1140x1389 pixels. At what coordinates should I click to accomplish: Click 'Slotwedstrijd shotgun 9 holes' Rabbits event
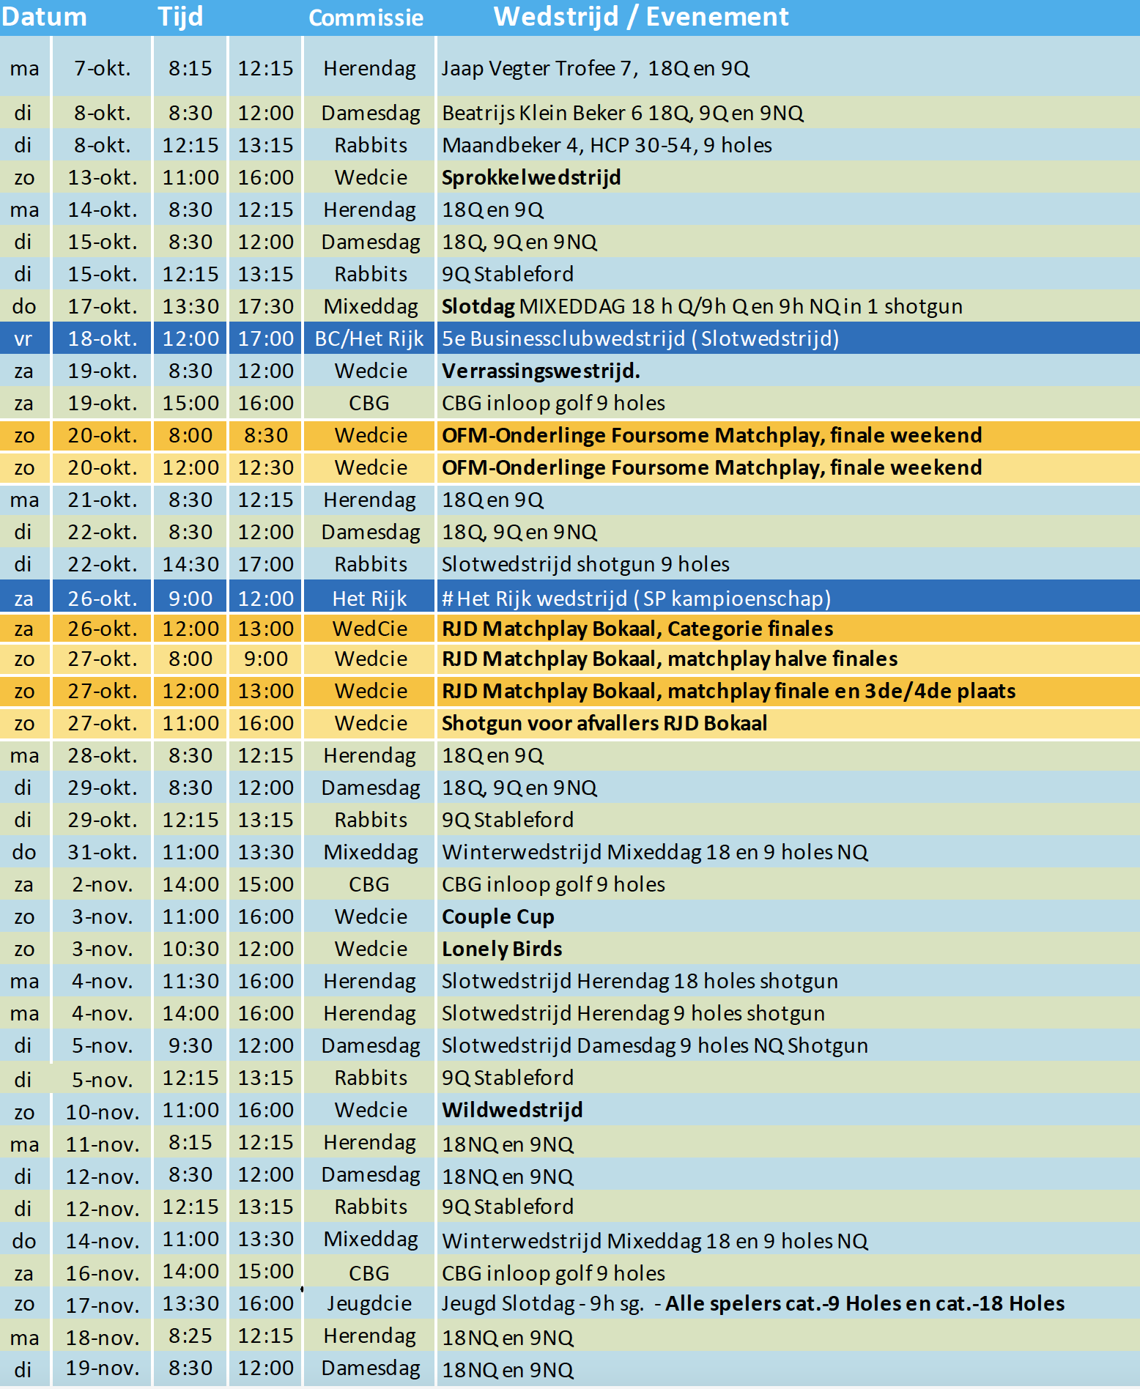(585, 564)
